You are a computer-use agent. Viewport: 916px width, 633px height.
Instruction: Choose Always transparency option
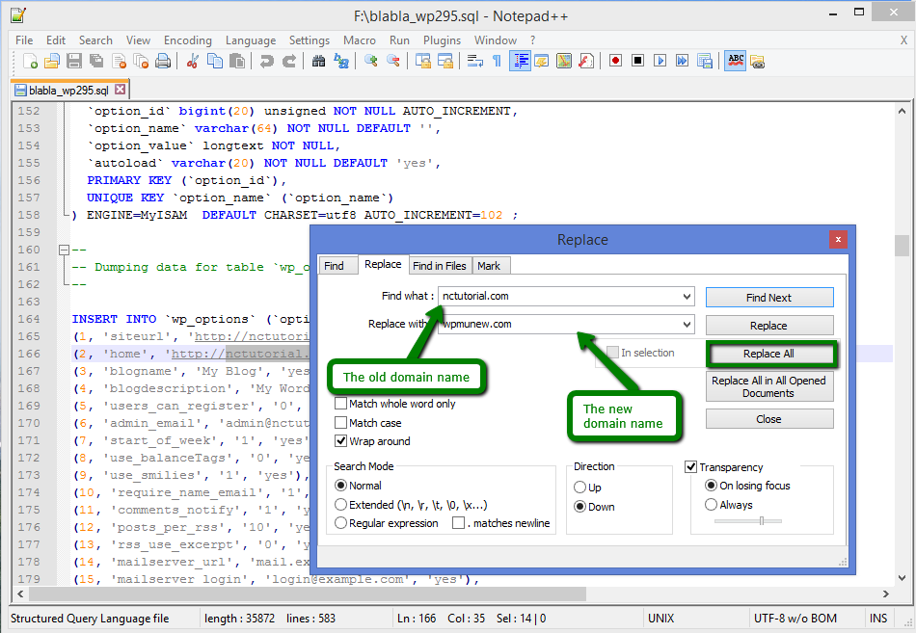[711, 505]
